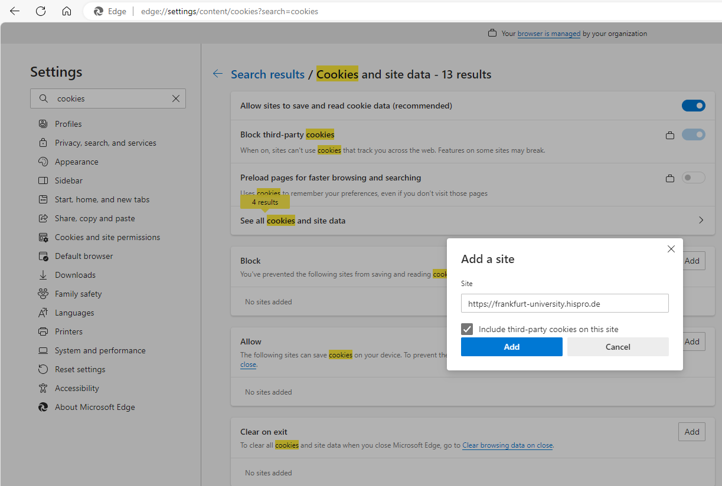722x486 pixels.
Task: Click the Site URL input field
Action: point(564,304)
